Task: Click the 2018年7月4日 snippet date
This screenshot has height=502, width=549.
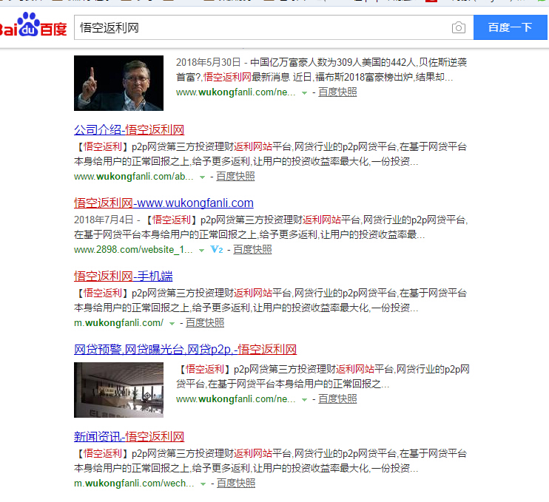Action: pyautogui.click(x=104, y=220)
